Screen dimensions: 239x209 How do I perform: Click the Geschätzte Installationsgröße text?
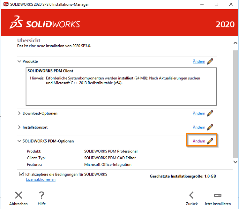(x=183, y=176)
